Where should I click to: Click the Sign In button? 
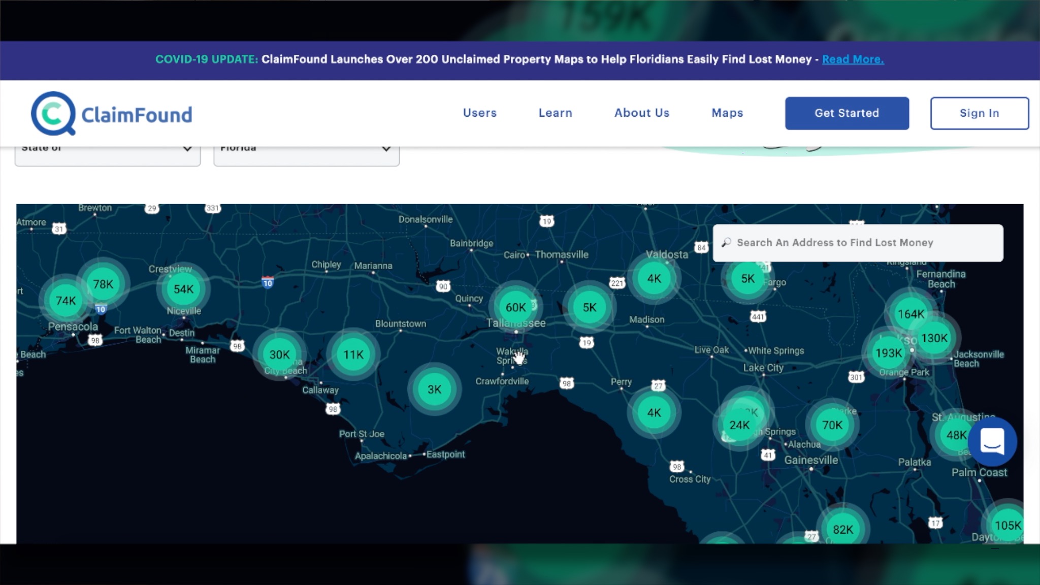coord(980,113)
